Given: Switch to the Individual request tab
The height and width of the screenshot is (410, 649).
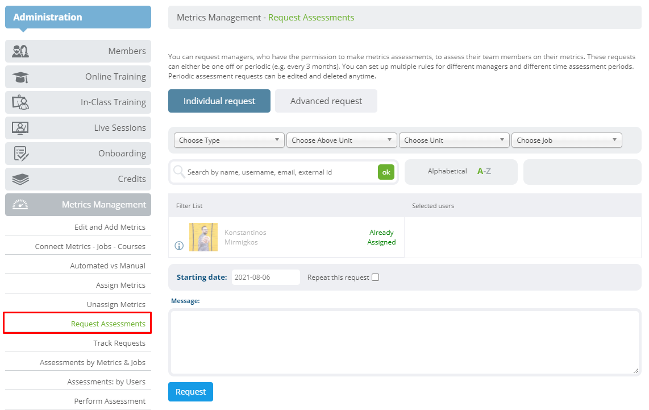Looking at the screenshot, I should click(219, 101).
